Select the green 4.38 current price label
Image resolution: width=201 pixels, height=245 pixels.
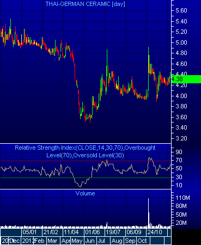186,79
